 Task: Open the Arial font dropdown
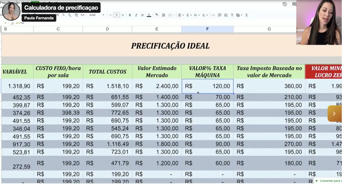pyautogui.click(x=96, y=15)
